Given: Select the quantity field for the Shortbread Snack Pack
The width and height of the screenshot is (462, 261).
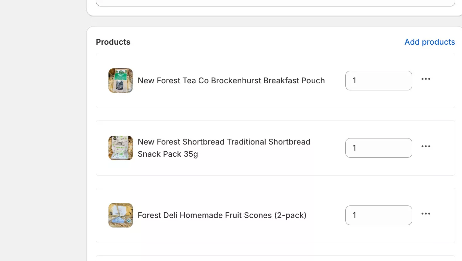Looking at the screenshot, I should (379, 148).
